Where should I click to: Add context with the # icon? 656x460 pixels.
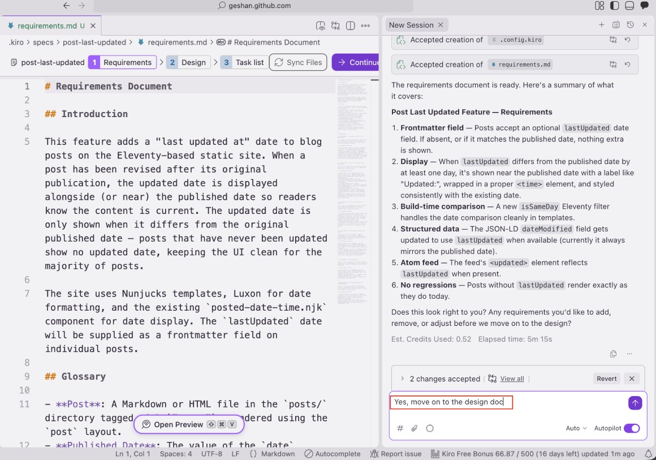coord(400,428)
